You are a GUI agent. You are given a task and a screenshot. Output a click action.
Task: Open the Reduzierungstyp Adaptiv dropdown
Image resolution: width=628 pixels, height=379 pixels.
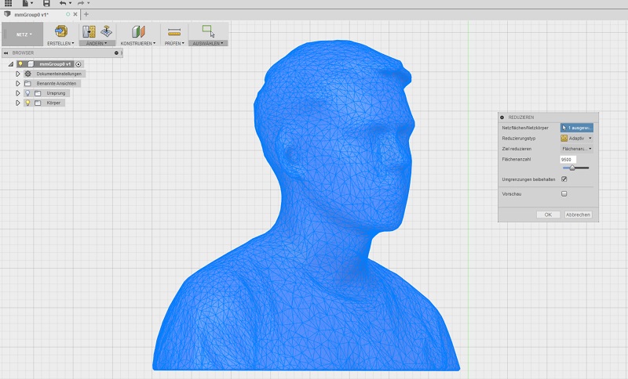coord(576,138)
